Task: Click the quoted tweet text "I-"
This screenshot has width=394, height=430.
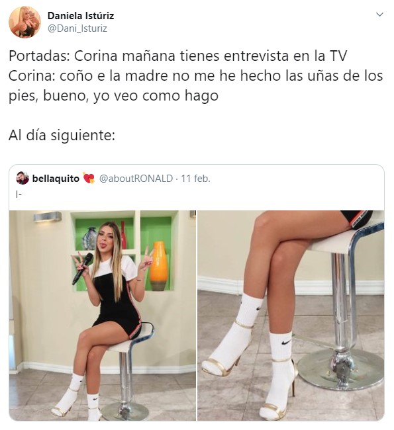Action: pos(19,194)
